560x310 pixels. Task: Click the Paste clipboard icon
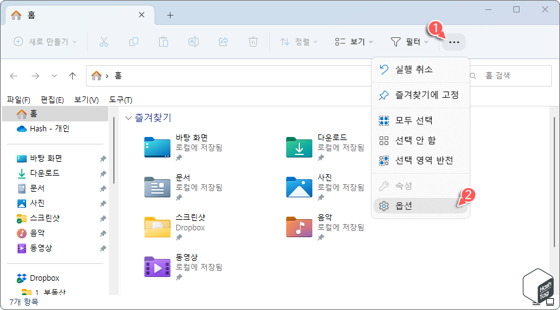[164, 42]
